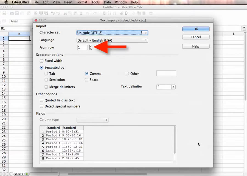Screen dimensions: 247x176
Task: Click the Print icon in Calc toolbar
Action: coord(41,13)
